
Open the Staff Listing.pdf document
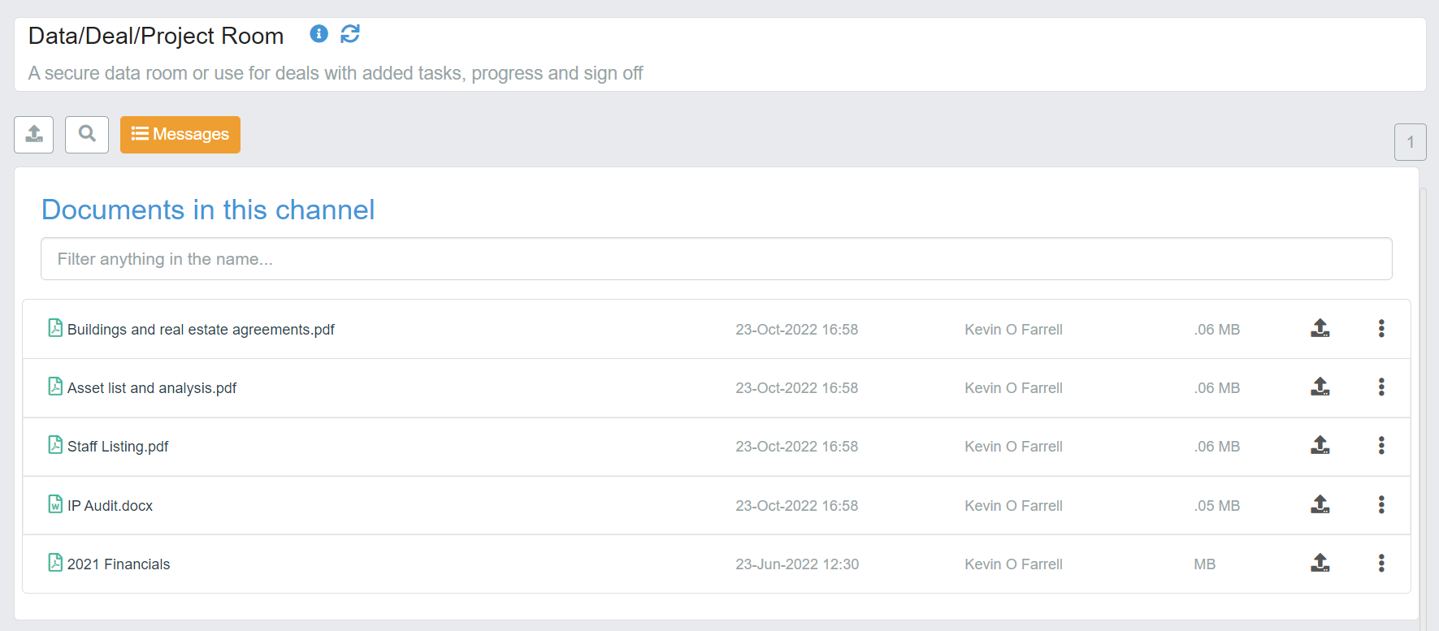pyautogui.click(x=118, y=447)
